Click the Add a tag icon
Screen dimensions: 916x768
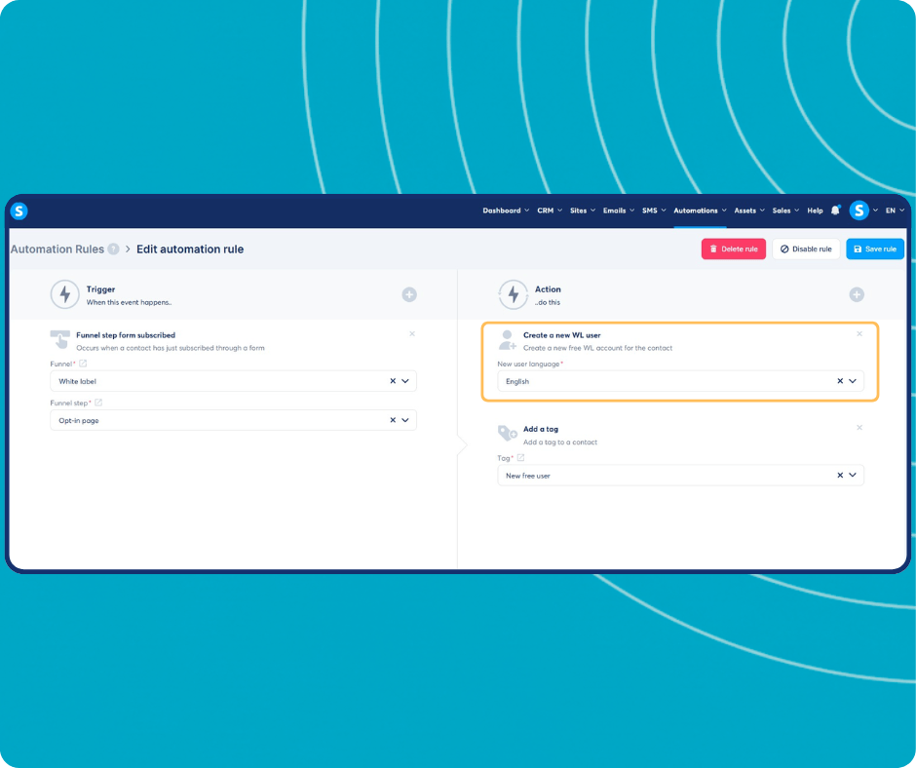[507, 434]
